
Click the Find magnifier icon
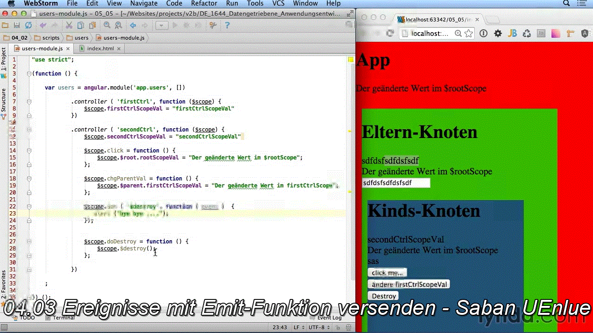pos(107,25)
